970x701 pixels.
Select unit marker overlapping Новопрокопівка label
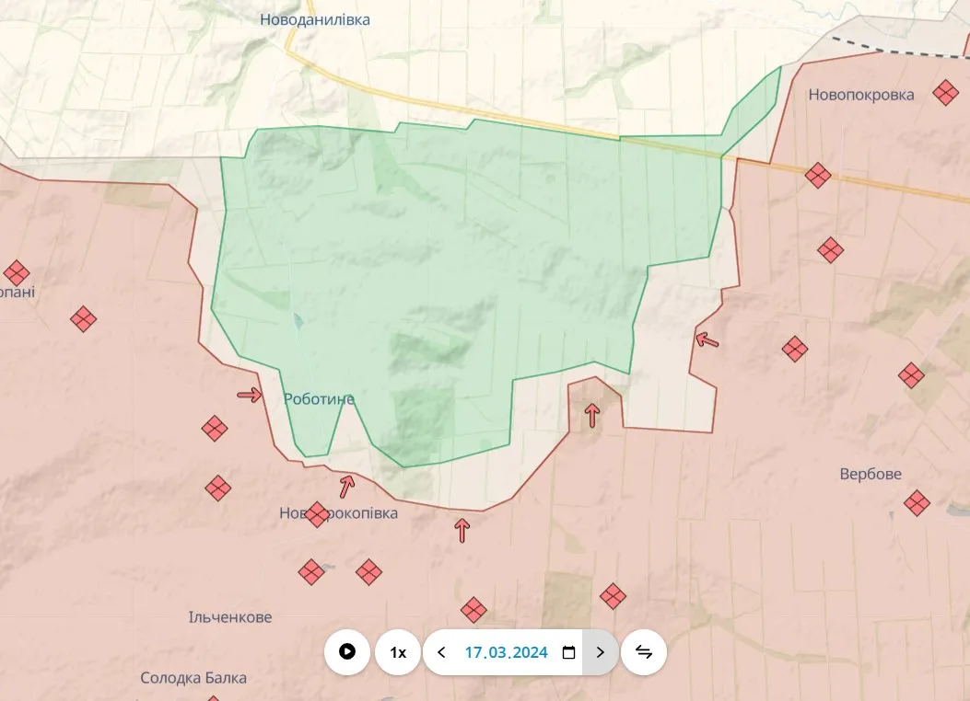pos(317,514)
